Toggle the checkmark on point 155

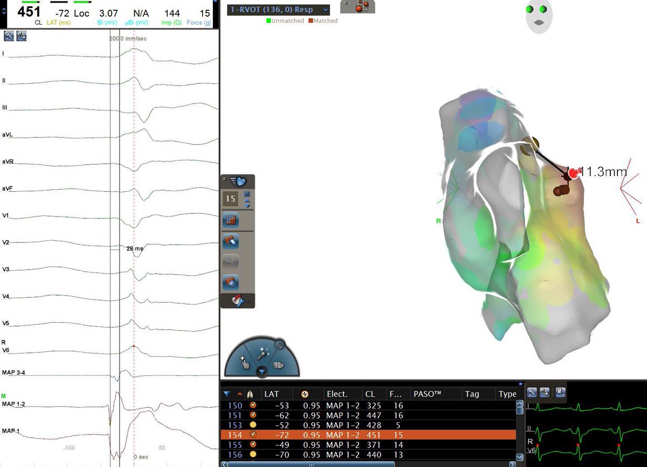253,445
